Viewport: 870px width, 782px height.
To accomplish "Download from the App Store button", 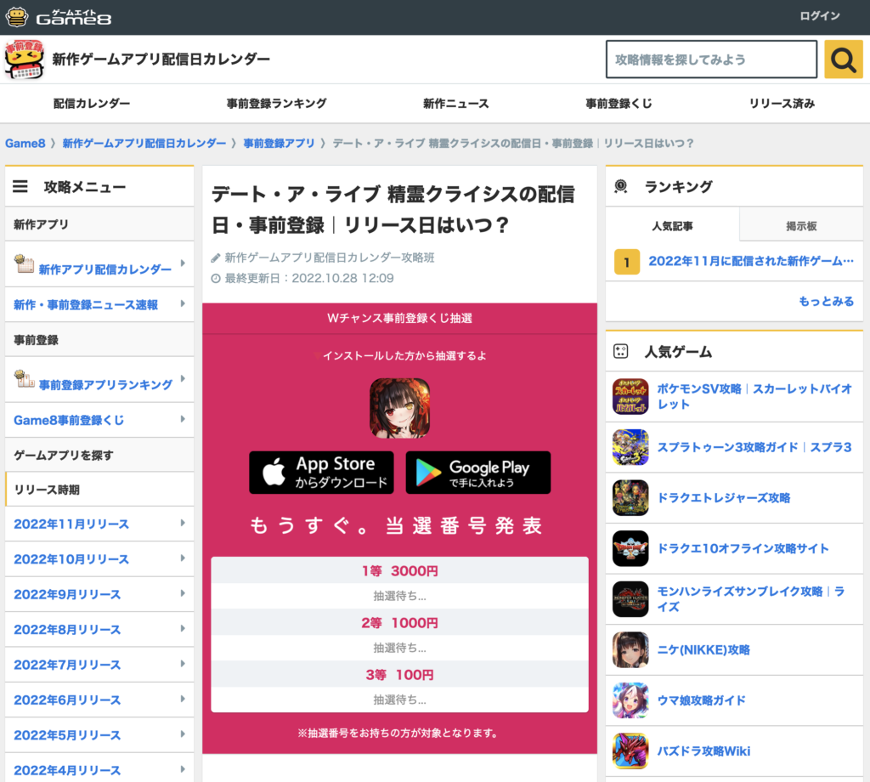I will tap(321, 473).
